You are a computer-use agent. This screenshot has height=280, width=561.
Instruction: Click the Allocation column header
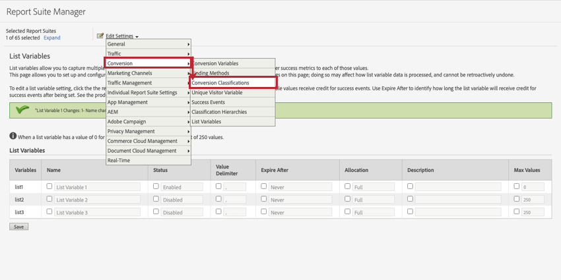coord(371,170)
